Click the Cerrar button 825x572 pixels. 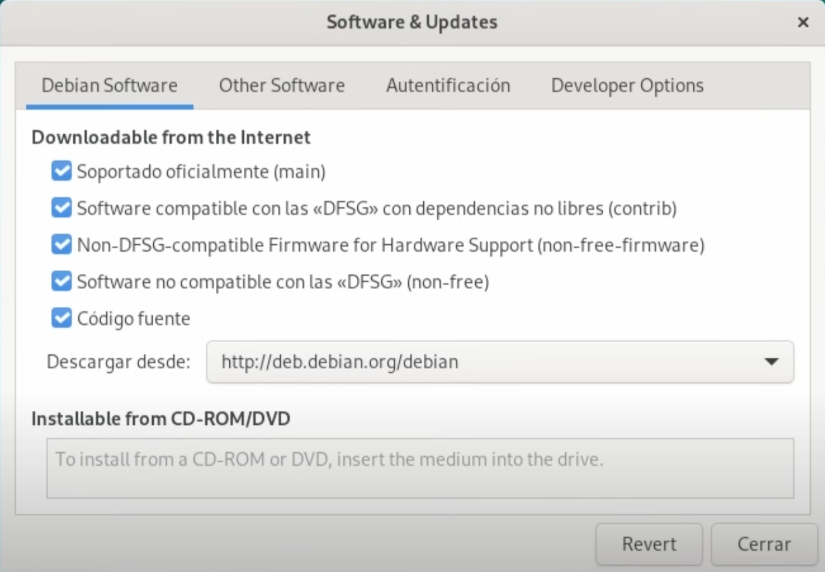[x=763, y=544]
